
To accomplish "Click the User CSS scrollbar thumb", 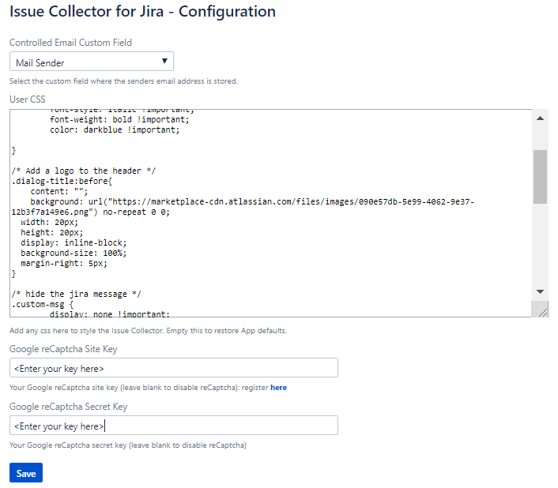I will click(x=541, y=176).
